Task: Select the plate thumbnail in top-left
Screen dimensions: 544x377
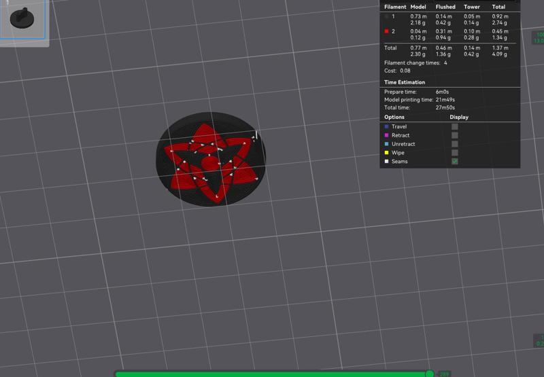Action: [x=22, y=18]
